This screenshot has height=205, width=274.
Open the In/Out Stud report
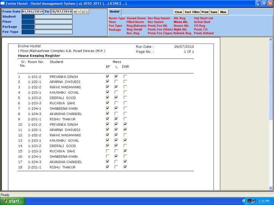pyautogui.click(x=202, y=22)
